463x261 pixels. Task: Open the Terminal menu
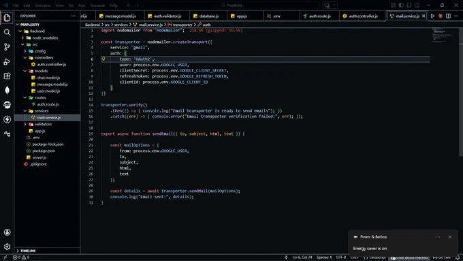(97, 5)
